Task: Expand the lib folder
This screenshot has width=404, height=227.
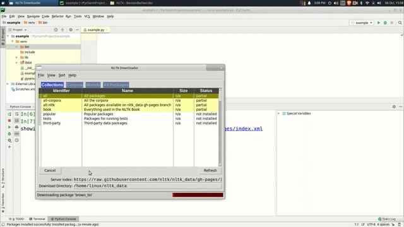Action: coord(17,57)
